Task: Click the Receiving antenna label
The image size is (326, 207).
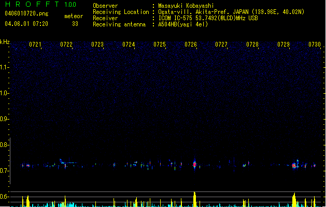Action: tap(119, 24)
